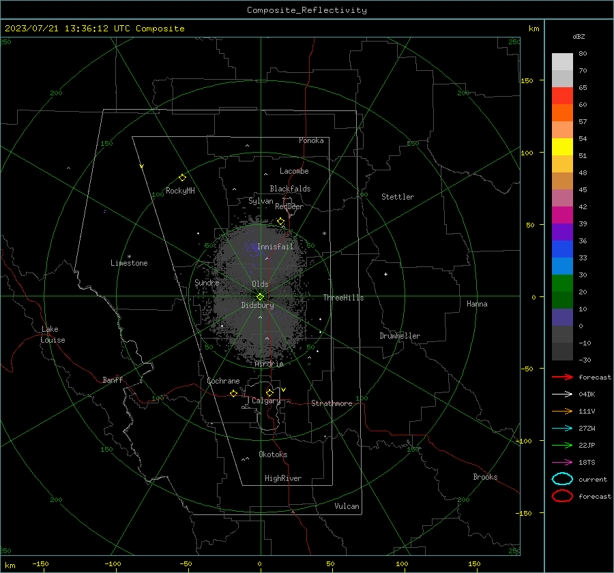Click the Calgary city label
The width and height of the screenshot is (614, 573).
tap(266, 401)
